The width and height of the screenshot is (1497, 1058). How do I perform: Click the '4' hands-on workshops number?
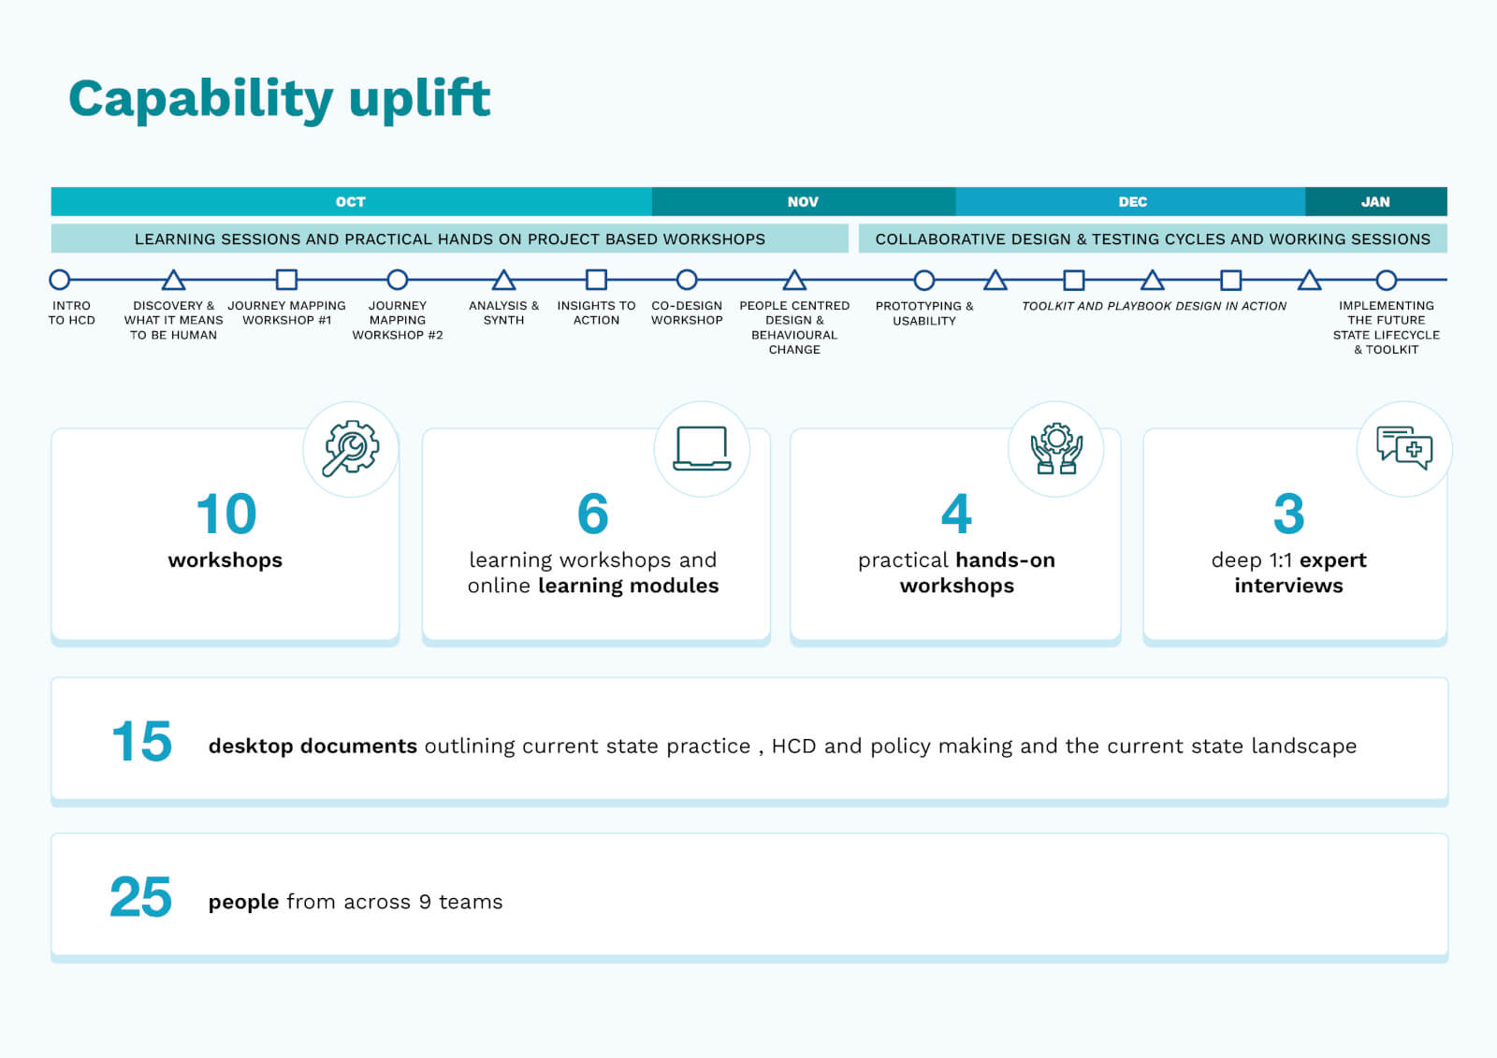pos(956,514)
